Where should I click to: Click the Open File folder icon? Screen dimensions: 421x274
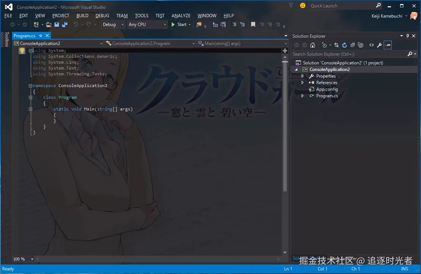[48, 25]
